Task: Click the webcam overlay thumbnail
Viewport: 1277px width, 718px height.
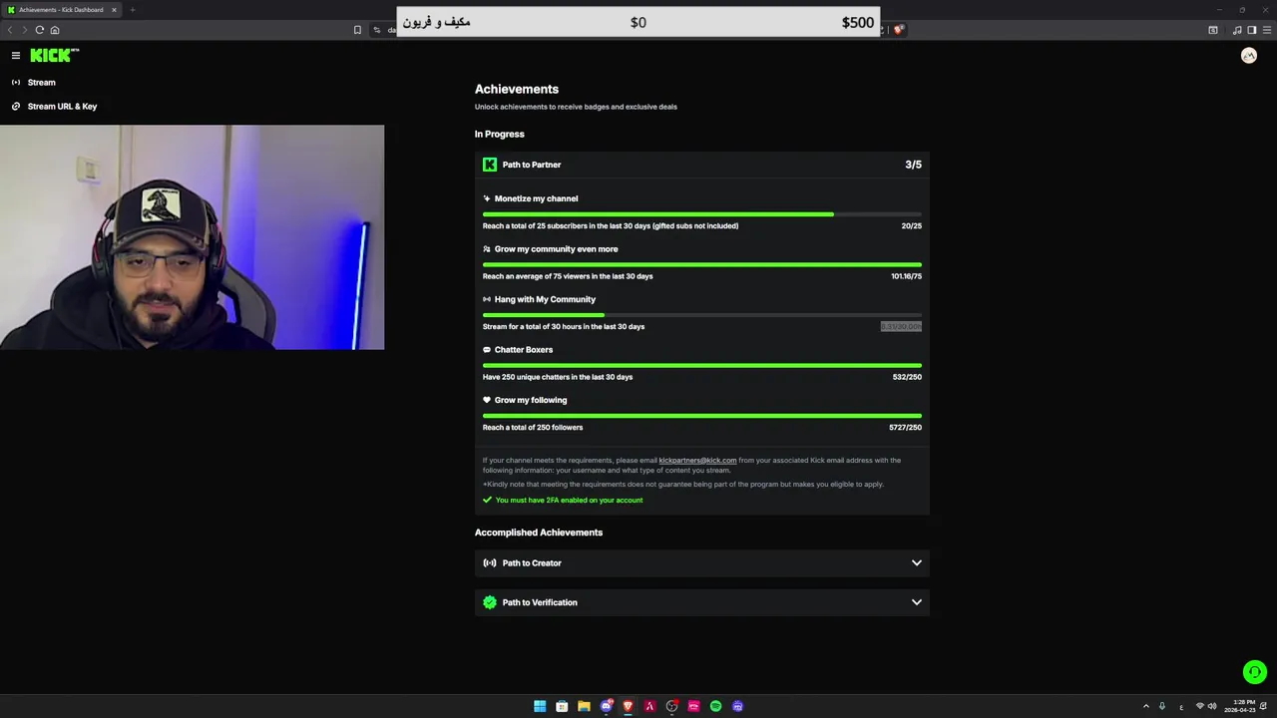Action: [x=192, y=237]
